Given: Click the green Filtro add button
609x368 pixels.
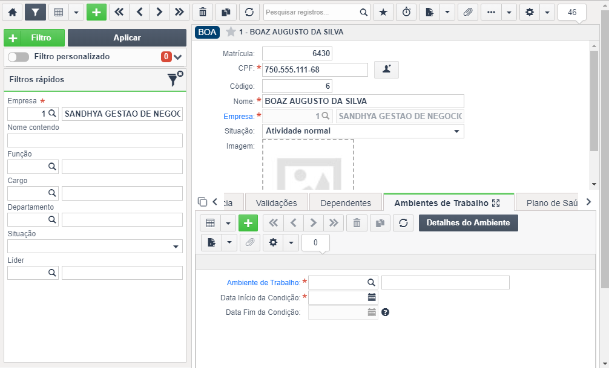Looking at the screenshot, I should (34, 37).
